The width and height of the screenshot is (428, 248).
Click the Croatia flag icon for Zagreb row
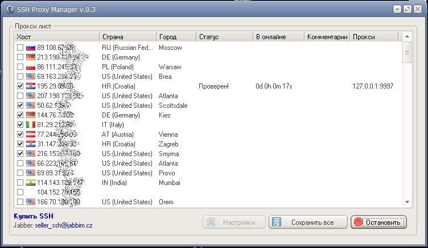31,144
